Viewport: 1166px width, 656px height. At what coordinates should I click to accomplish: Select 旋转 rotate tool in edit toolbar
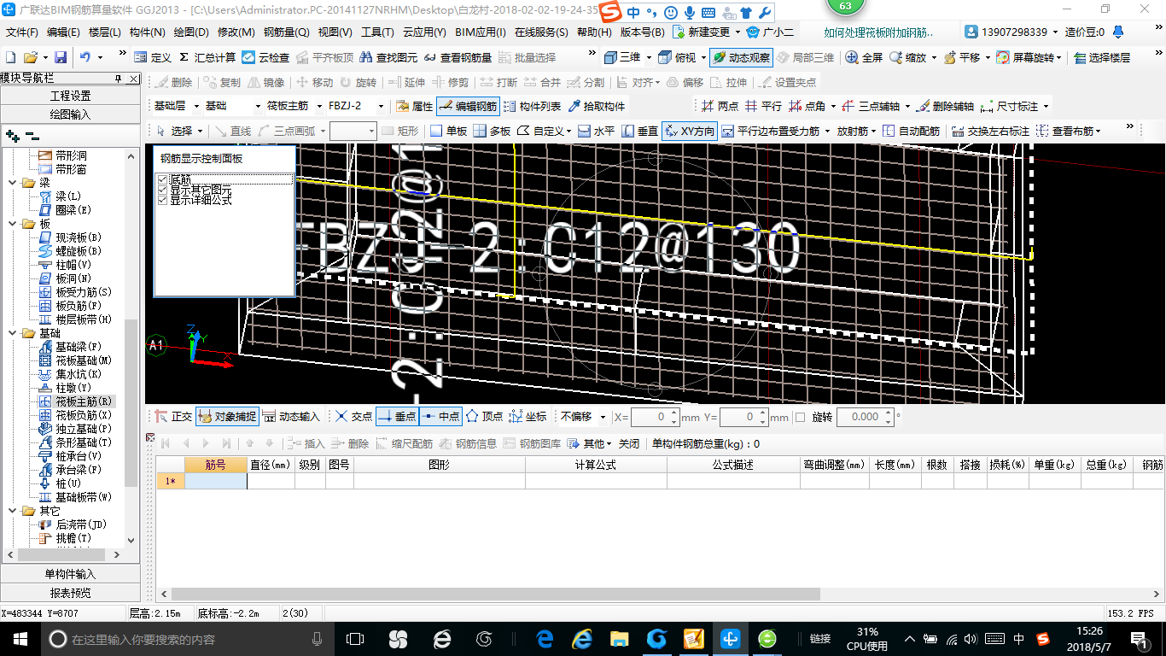click(358, 82)
